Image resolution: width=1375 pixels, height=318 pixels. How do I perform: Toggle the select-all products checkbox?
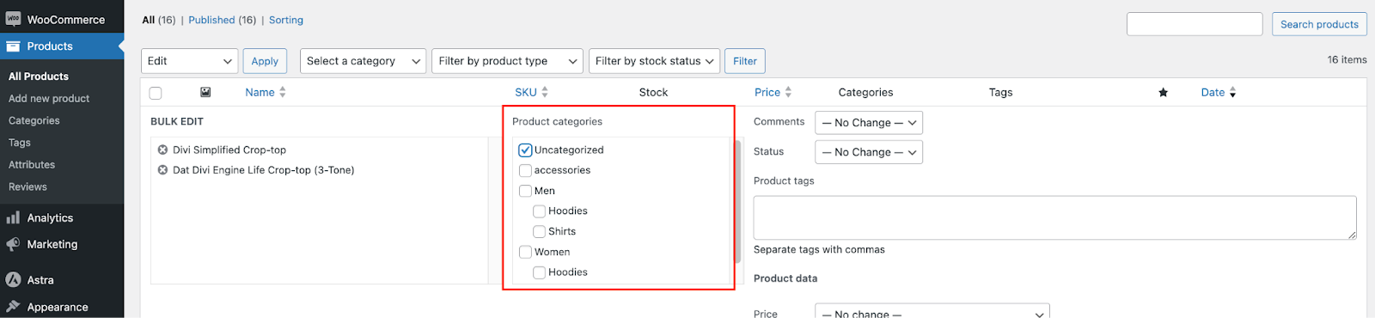pos(156,93)
